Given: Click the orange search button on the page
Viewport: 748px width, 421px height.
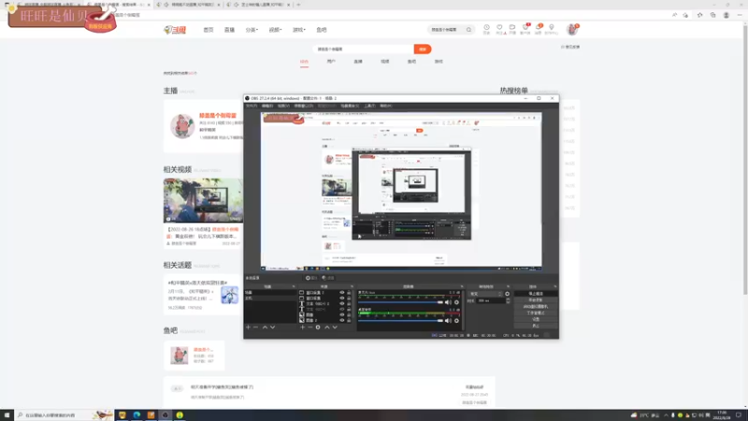Looking at the screenshot, I should (423, 50).
